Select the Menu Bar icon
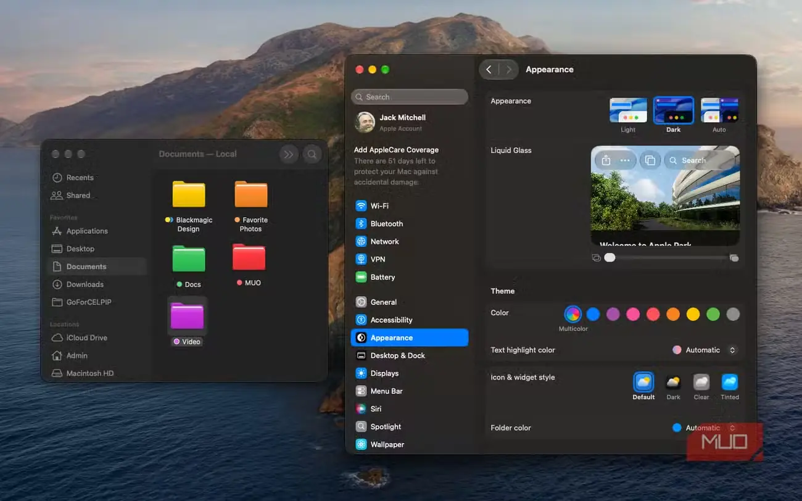 click(x=361, y=392)
